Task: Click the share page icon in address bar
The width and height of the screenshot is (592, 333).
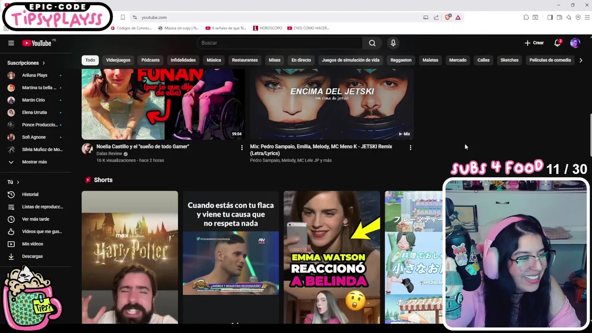Action: tap(436, 17)
